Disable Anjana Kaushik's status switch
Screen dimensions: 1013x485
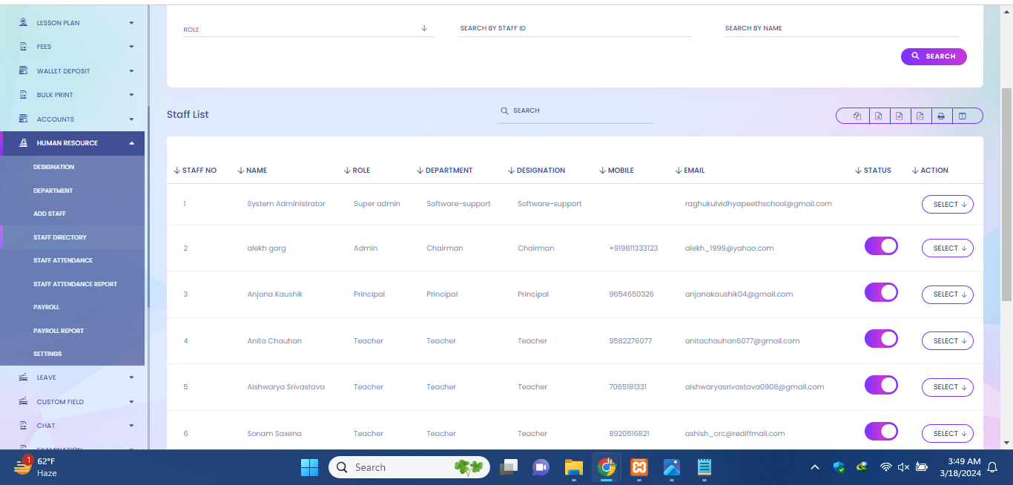(881, 292)
